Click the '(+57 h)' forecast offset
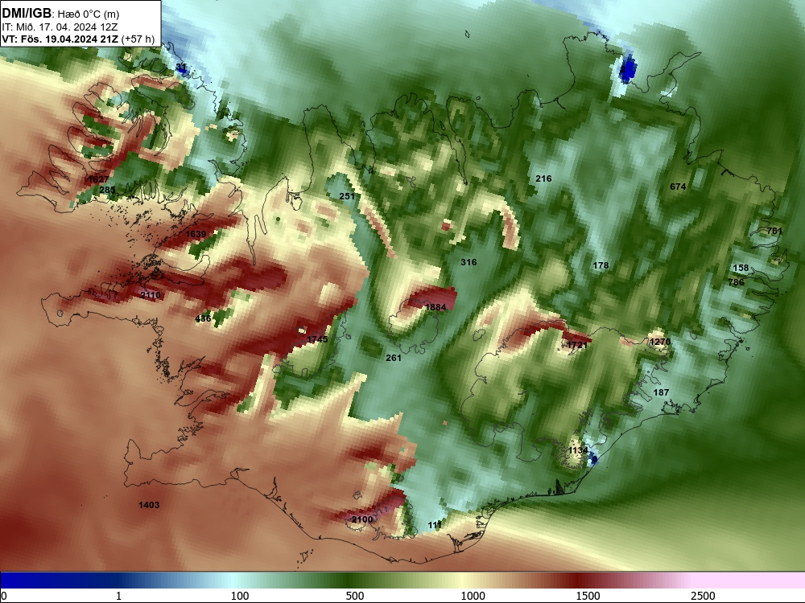 point(138,39)
